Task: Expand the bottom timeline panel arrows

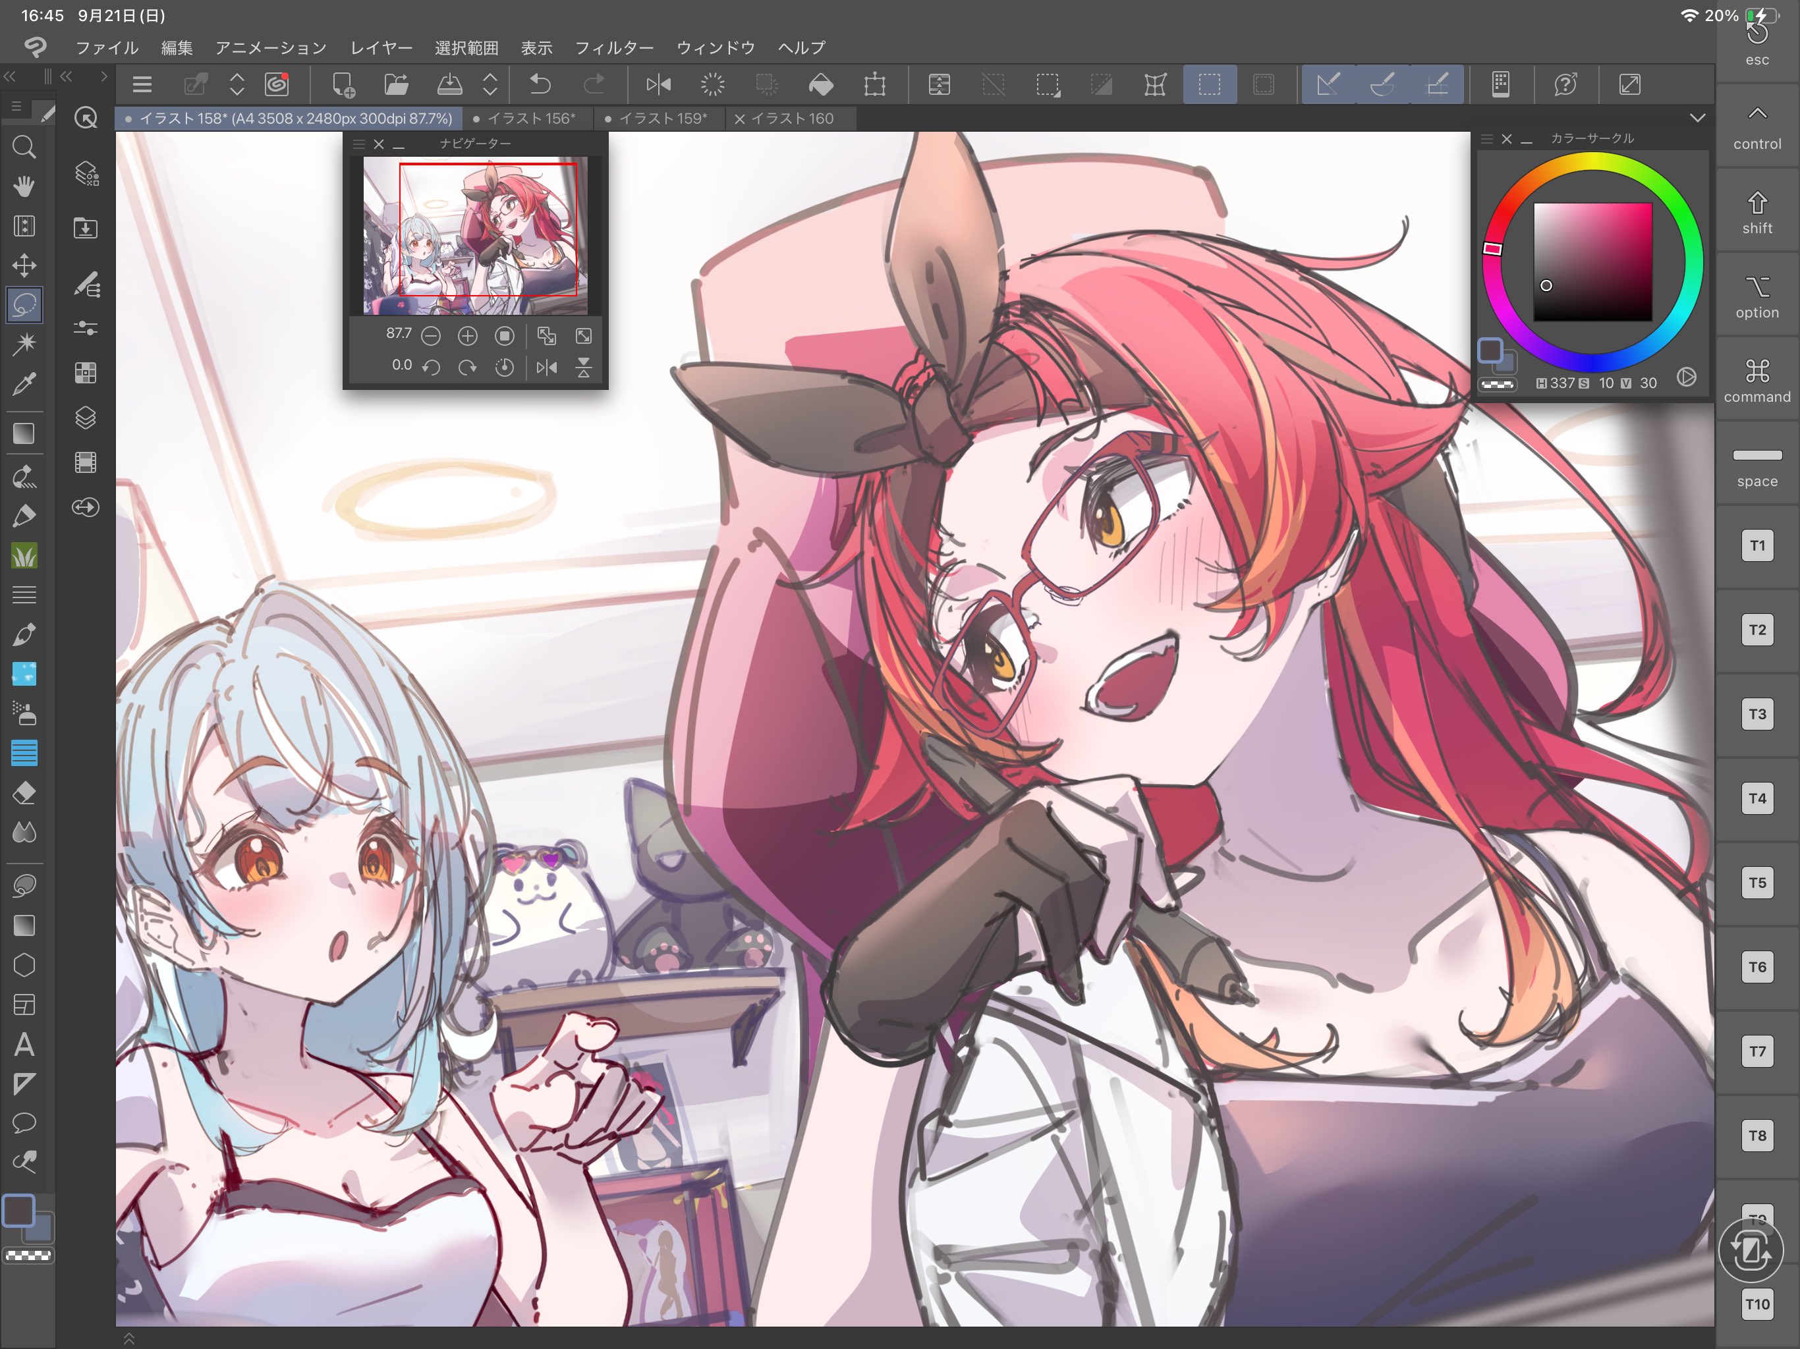Action: (x=128, y=1338)
